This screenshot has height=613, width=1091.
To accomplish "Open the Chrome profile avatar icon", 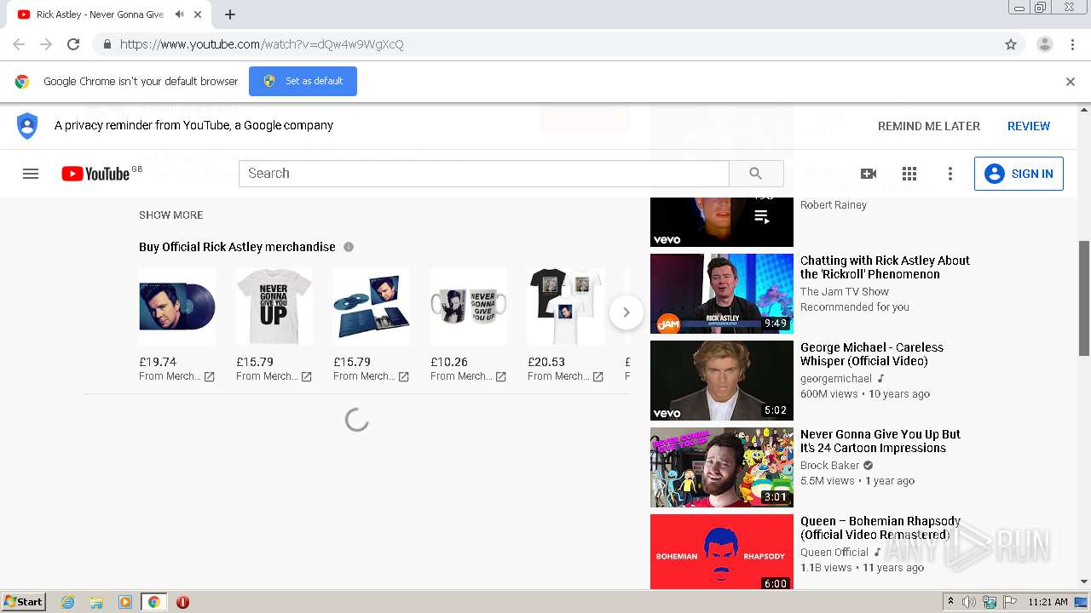I will coord(1044,44).
